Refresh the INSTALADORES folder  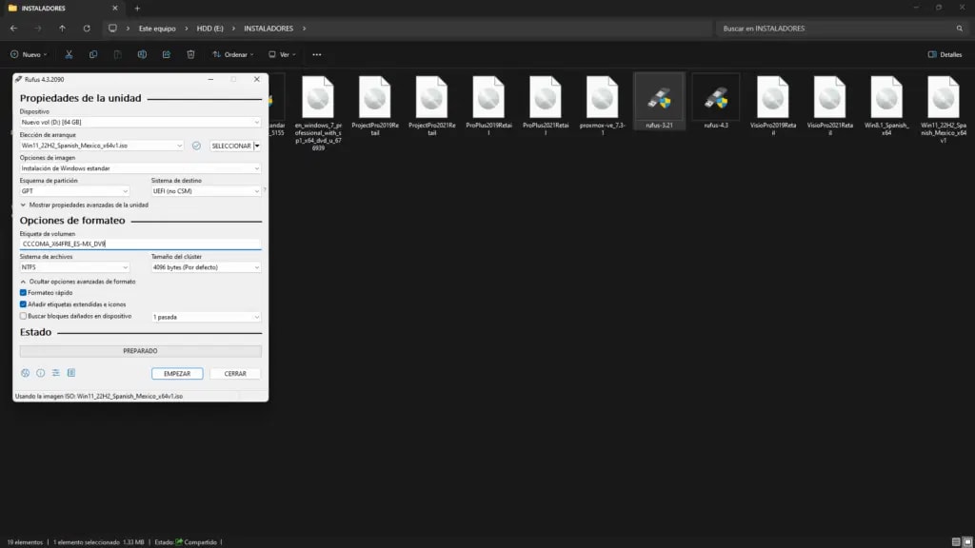click(x=87, y=29)
